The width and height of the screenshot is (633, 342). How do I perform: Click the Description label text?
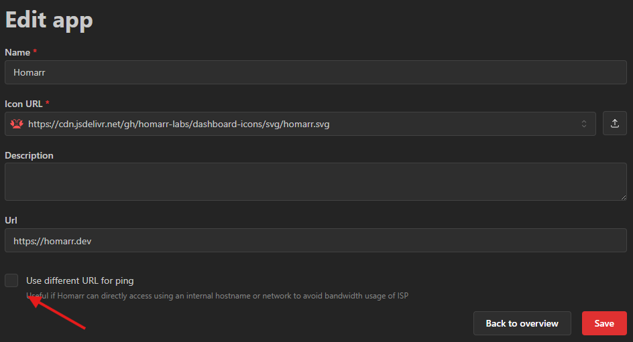tap(29, 155)
